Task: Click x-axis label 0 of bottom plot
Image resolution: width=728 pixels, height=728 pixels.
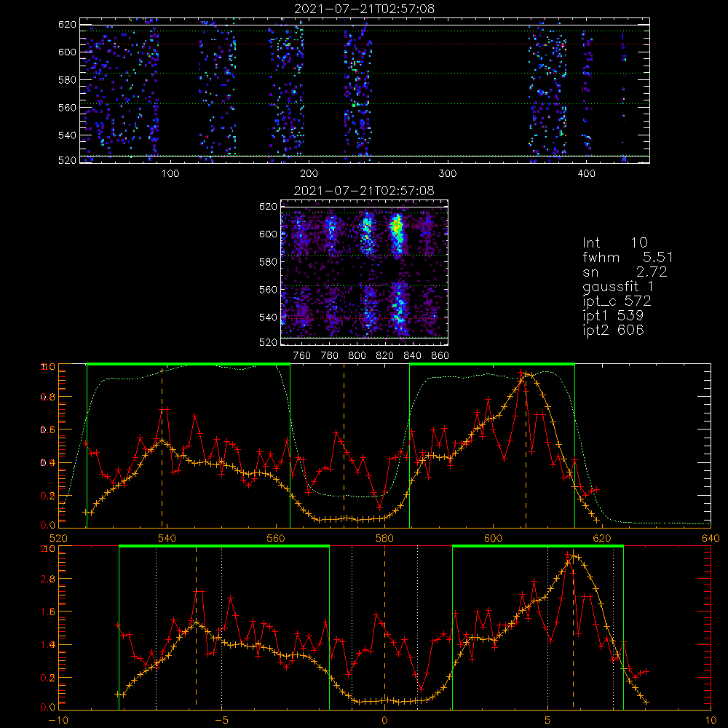Action: pyautogui.click(x=384, y=721)
